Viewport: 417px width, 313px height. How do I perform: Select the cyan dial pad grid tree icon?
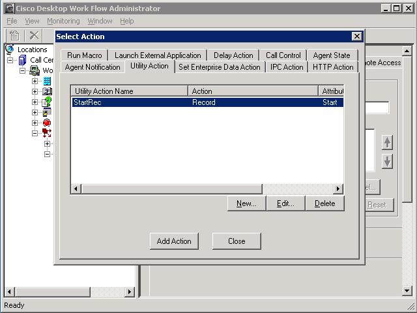[47, 81]
